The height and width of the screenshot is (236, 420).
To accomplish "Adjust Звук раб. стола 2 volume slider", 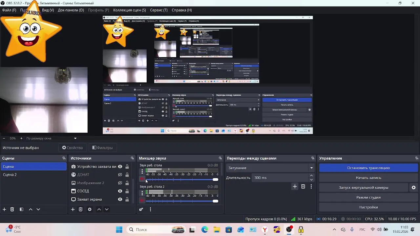I will coord(182,201).
